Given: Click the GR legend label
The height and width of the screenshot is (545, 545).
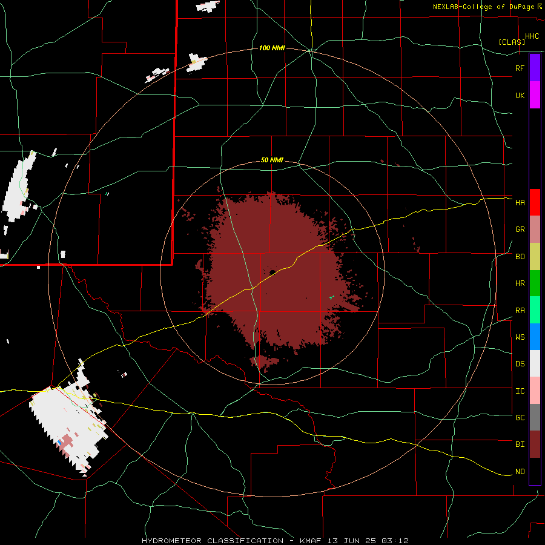Looking at the screenshot, I should point(520,230).
